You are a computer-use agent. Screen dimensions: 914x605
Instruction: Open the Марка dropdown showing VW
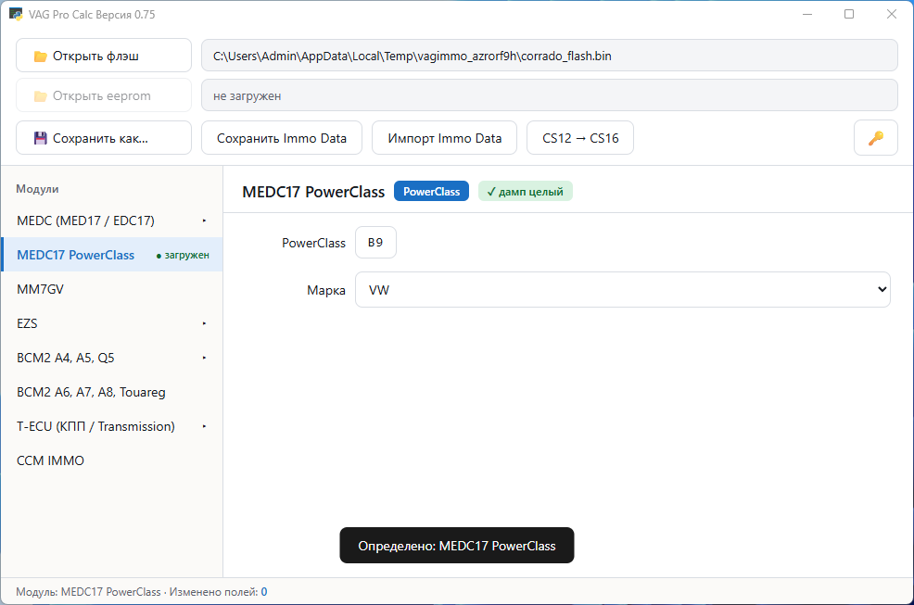[x=623, y=290]
